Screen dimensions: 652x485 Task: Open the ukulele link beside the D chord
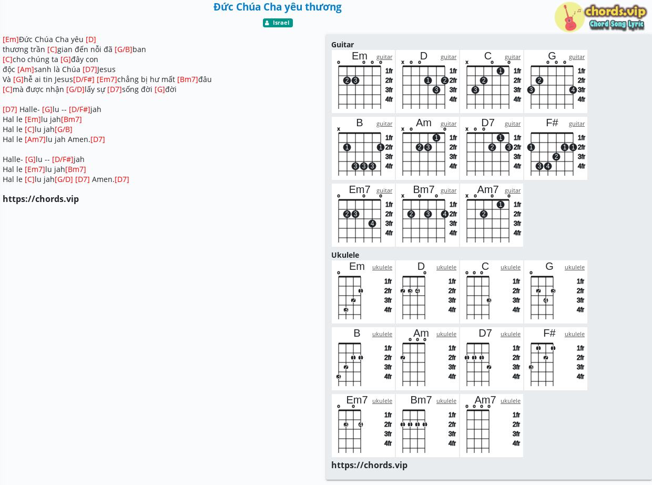[x=446, y=267]
